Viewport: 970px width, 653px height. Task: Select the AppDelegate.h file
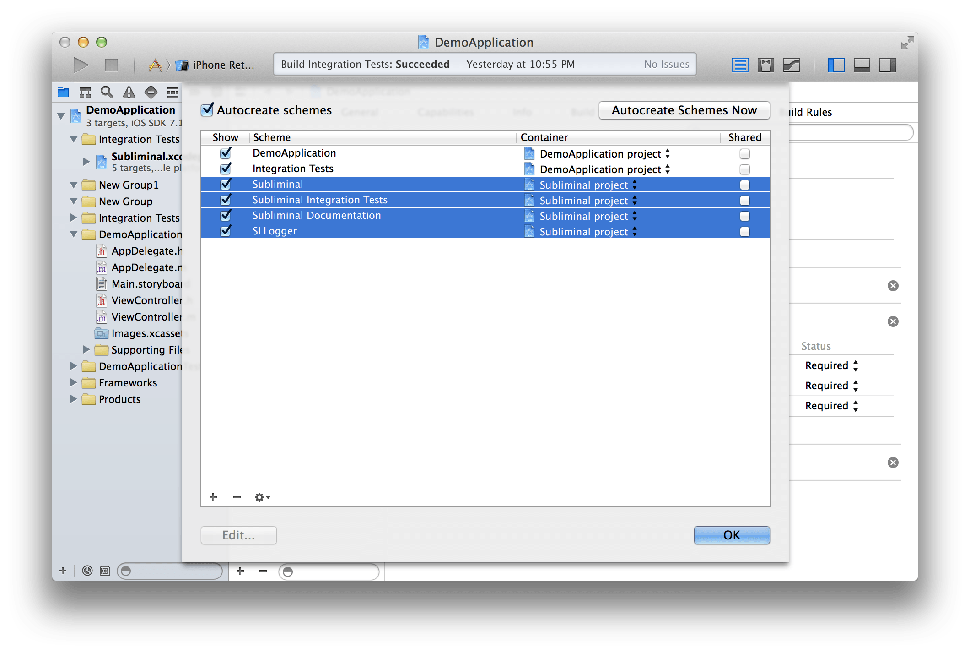click(146, 251)
